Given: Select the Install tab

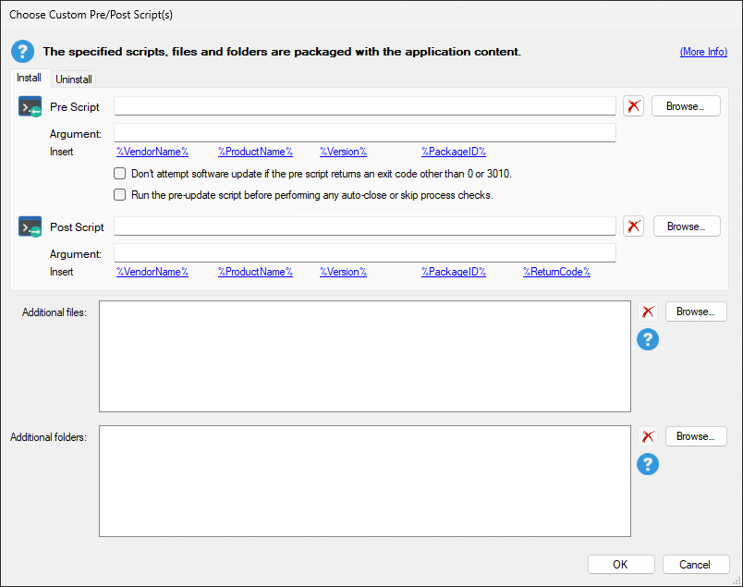Looking at the screenshot, I should pos(29,79).
